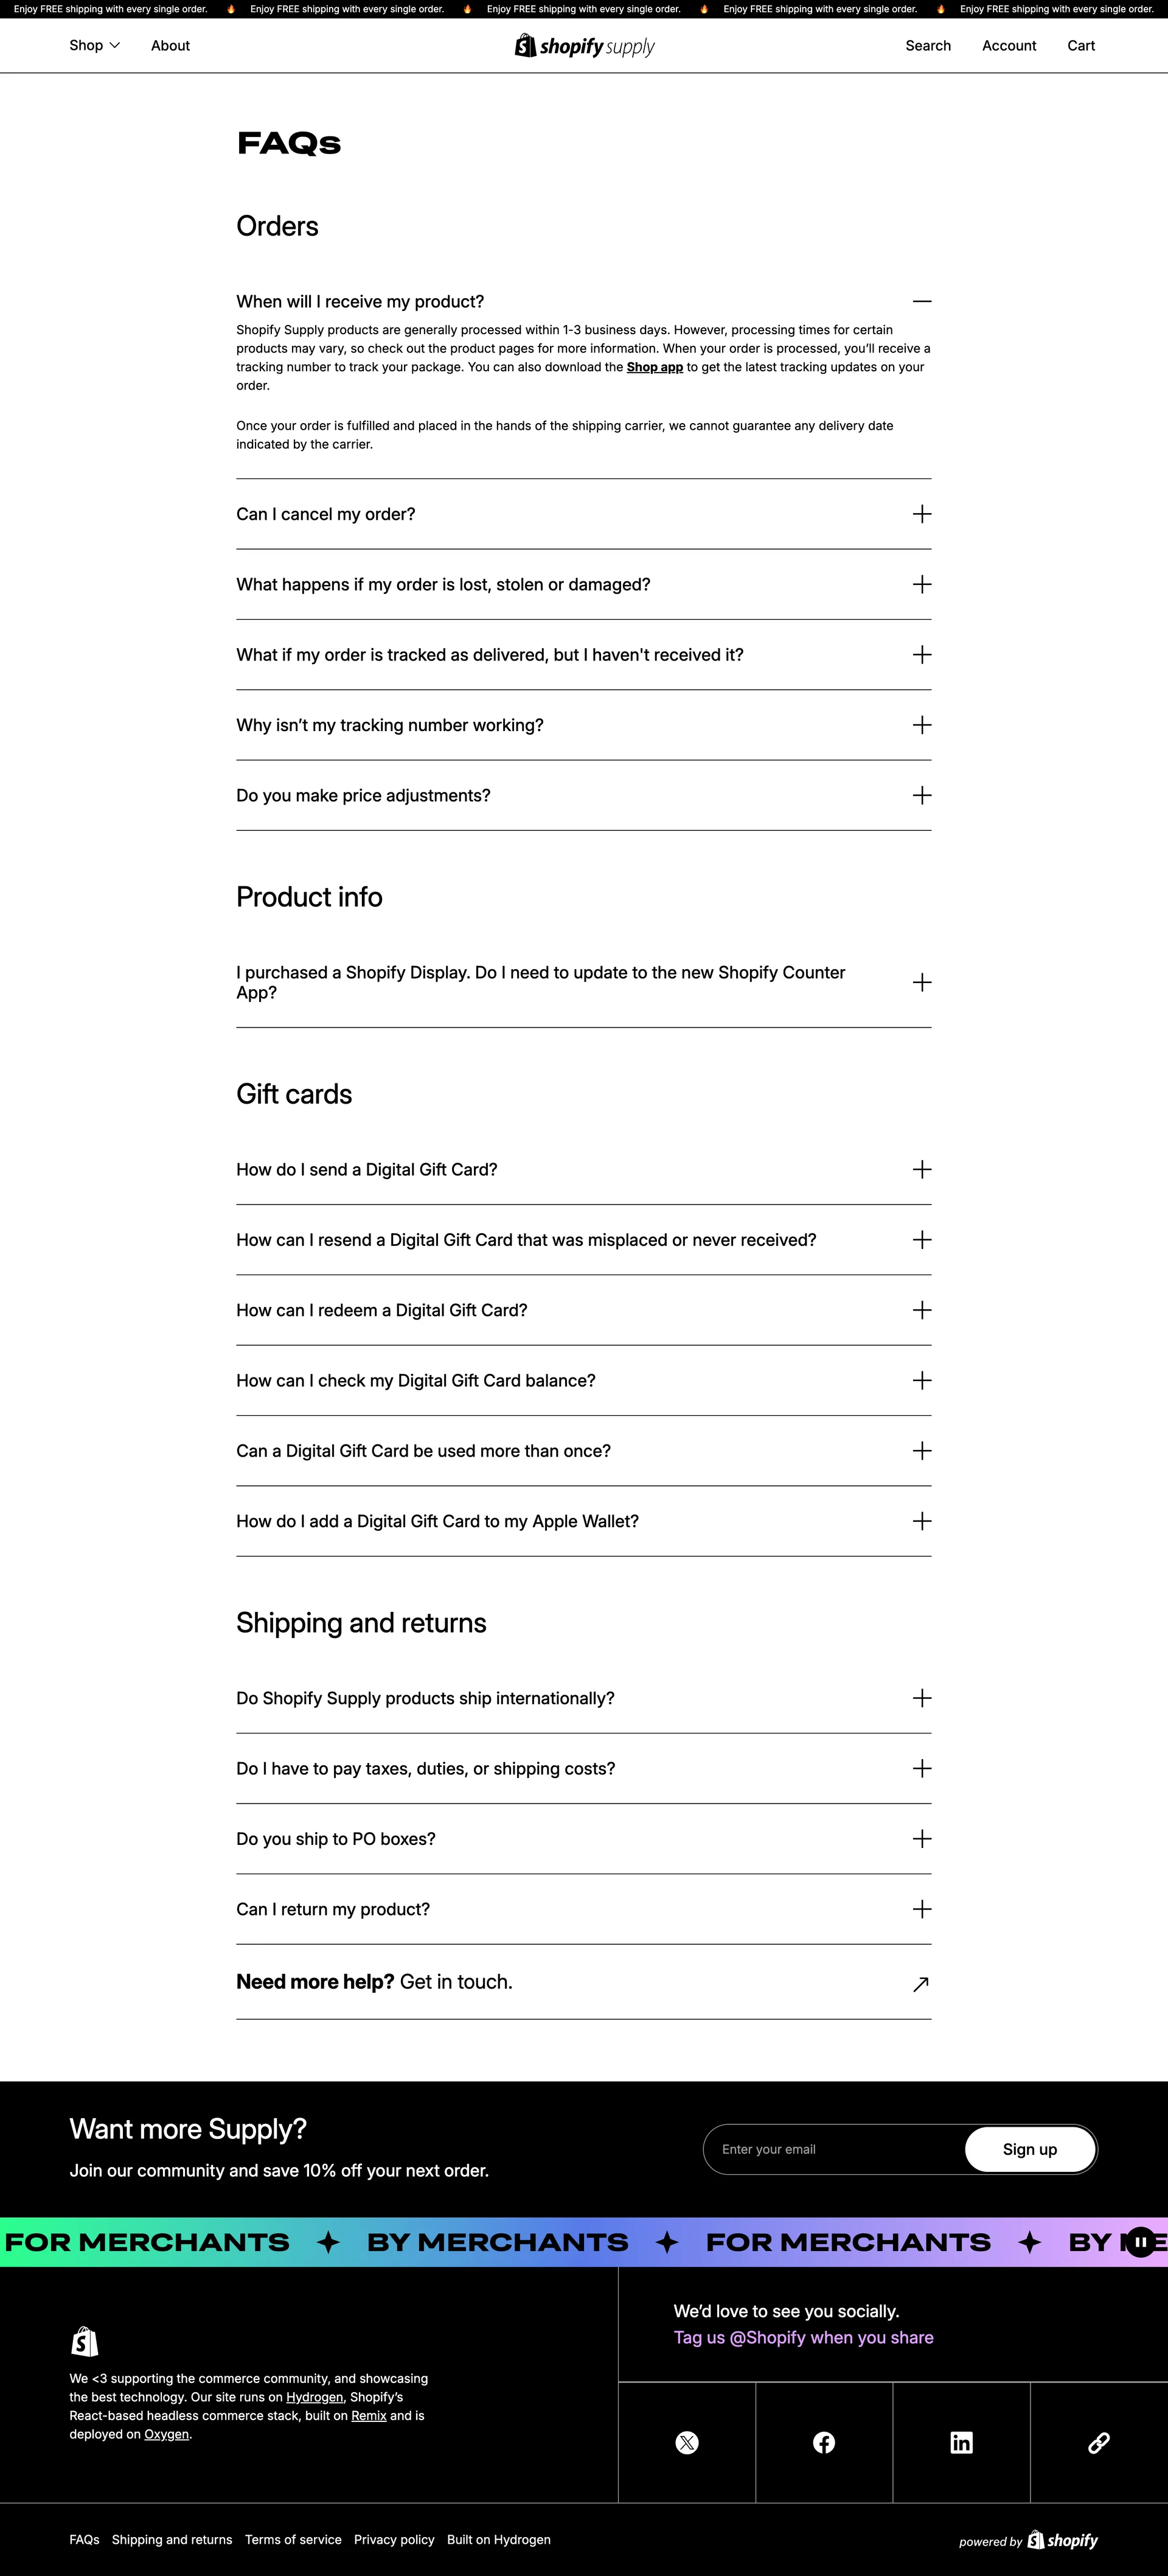Click the Enter your email field
Screen dimensions: 1168x2576
tap(834, 2149)
